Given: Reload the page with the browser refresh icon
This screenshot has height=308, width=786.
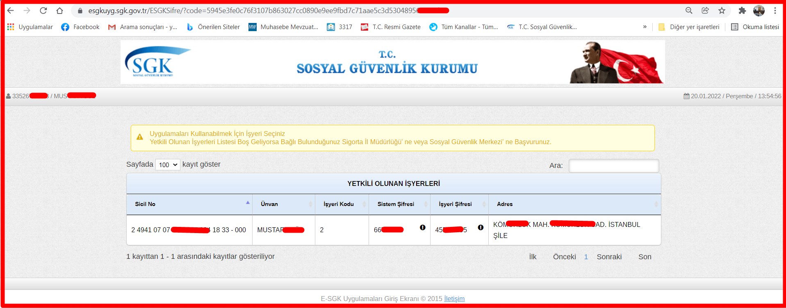Looking at the screenshot, I should tap(43, 11).
